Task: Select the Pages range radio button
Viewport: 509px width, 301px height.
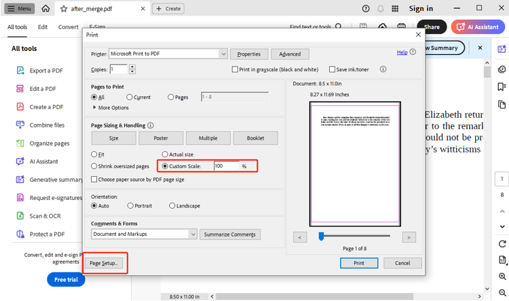Action: (171, 97)
